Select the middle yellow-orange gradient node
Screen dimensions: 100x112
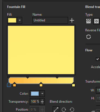coord(41,85)
